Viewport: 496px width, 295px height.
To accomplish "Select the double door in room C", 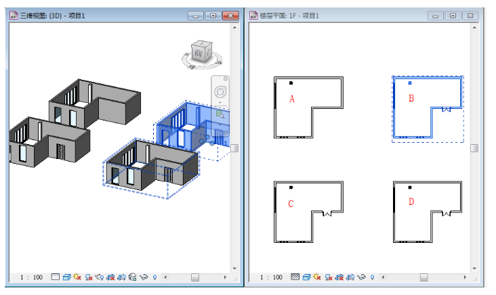I will pyautogui.click(x=327, y=214).
